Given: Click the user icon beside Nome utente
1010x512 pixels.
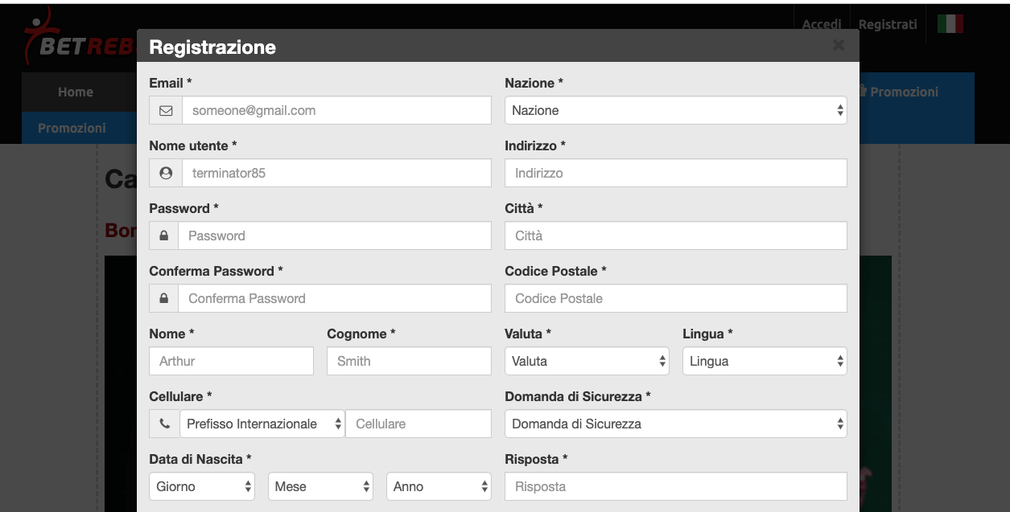Looking at the screenshot, I should pos(166,173).
